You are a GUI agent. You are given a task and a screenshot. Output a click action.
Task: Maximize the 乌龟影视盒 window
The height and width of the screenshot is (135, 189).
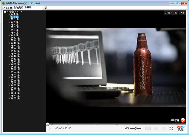coord(178,3)
